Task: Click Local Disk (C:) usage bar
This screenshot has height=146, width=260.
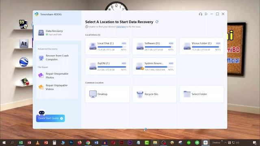Action: [x=112, y=47]
